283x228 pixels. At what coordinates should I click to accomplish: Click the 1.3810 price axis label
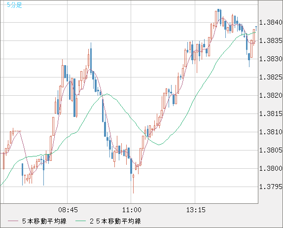[271, 132]
